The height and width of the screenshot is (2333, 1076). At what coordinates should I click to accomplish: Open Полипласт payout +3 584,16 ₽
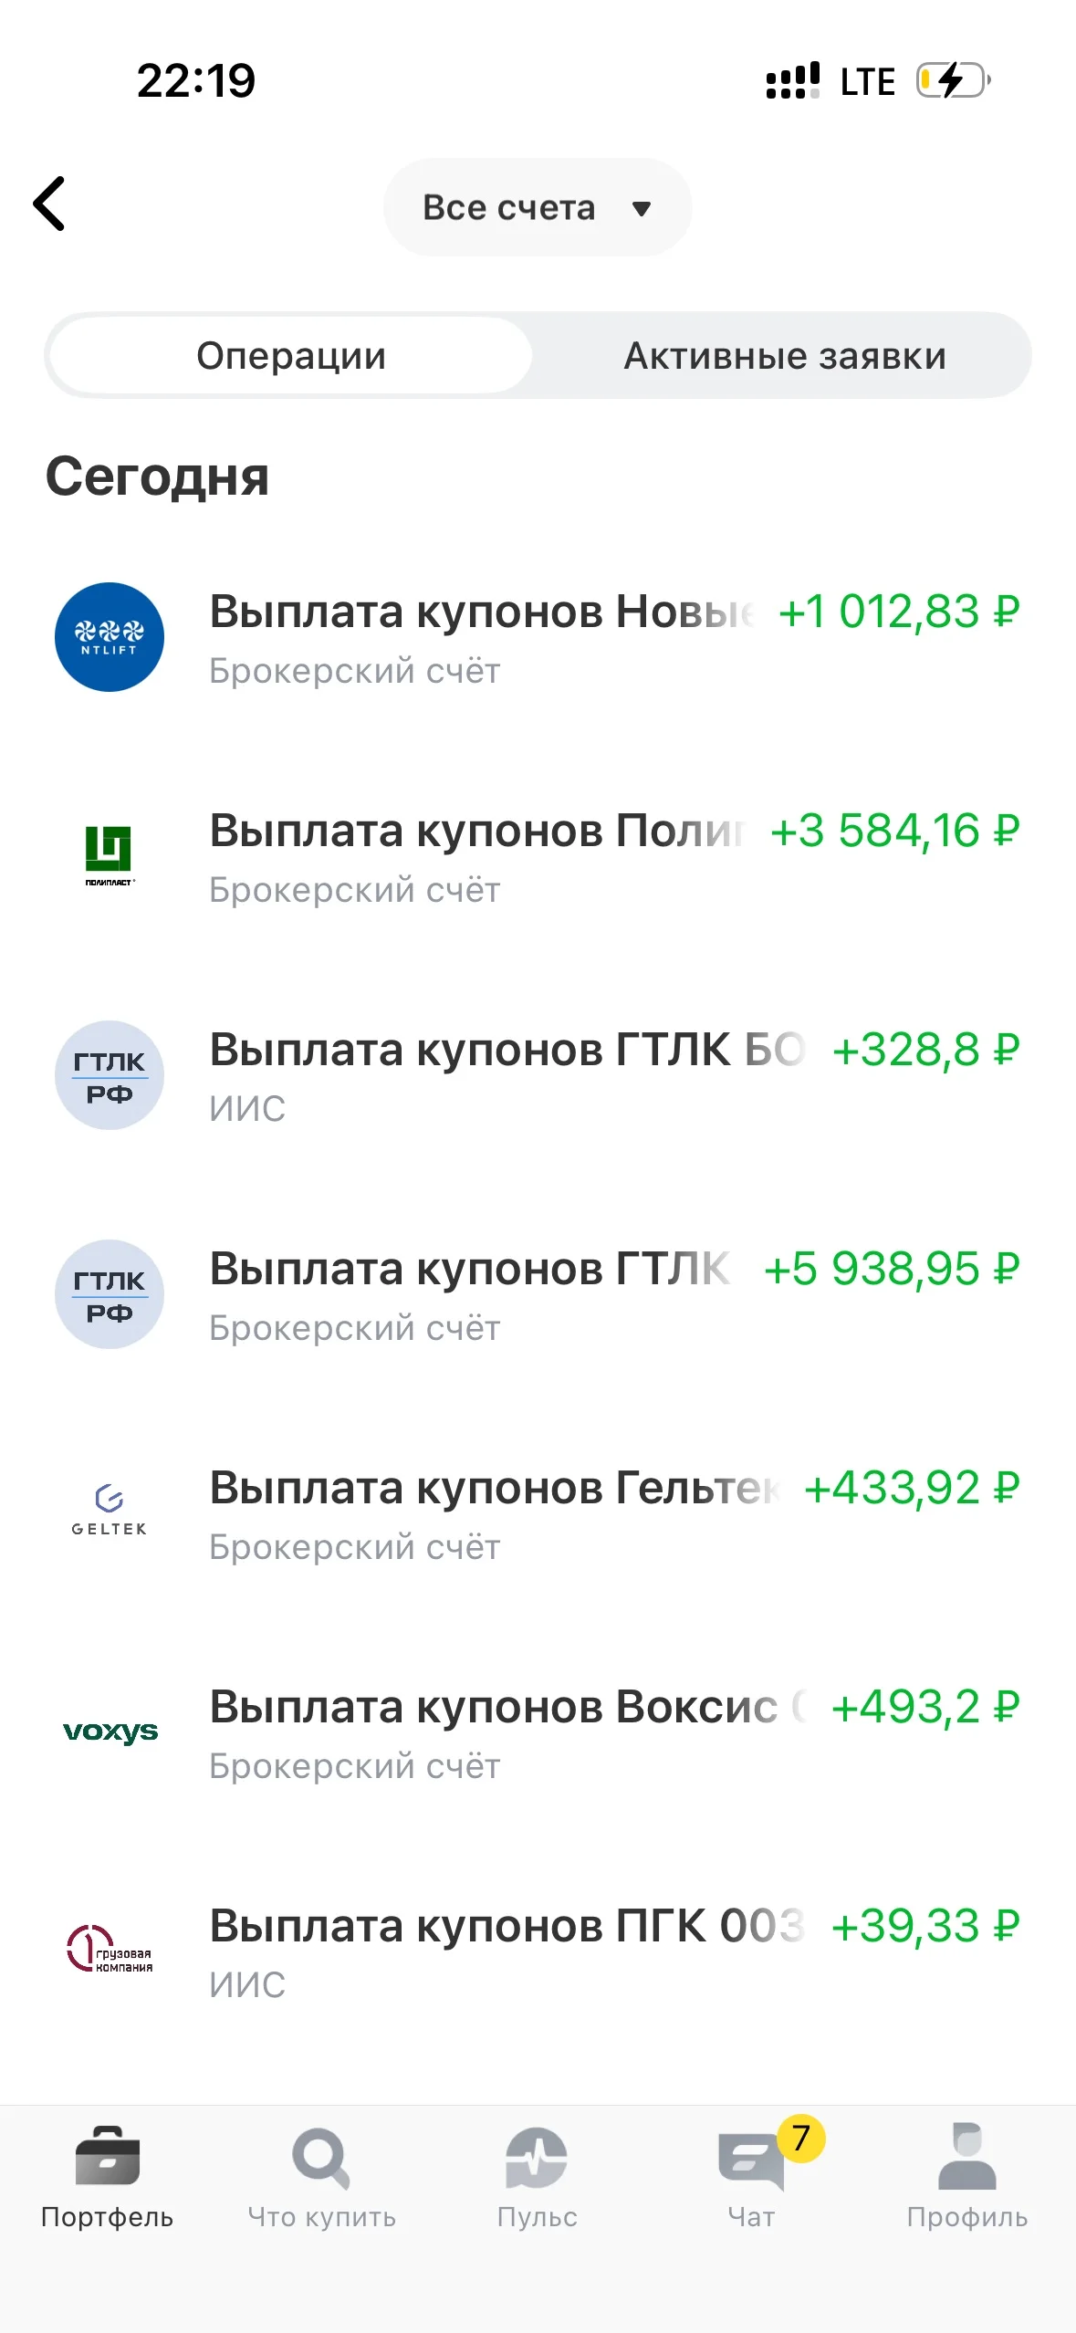[x=538, y=856]
